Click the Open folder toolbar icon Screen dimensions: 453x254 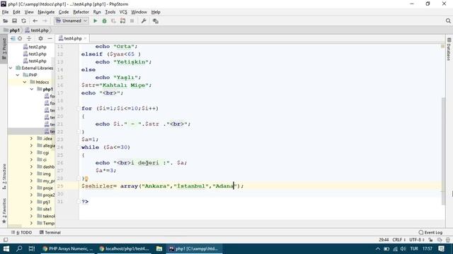[5, 20]
